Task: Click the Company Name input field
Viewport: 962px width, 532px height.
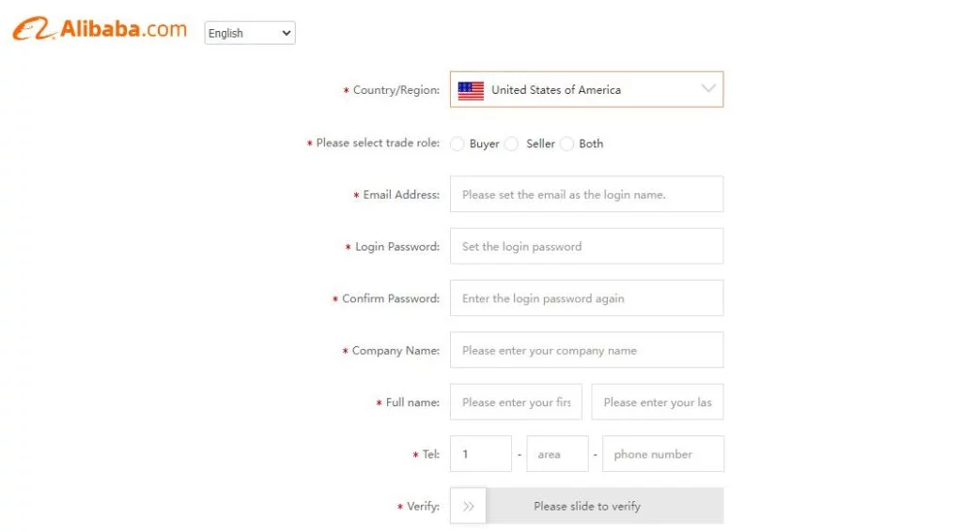Action: click(x=586, y=350)
